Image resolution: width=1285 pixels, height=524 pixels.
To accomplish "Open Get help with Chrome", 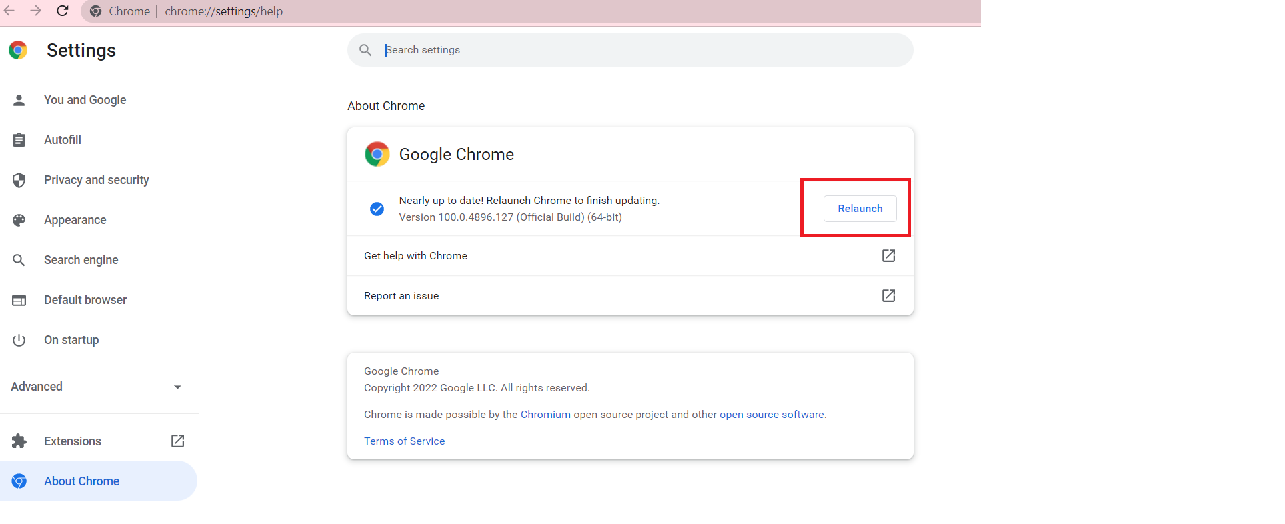I will click(630, 256).
